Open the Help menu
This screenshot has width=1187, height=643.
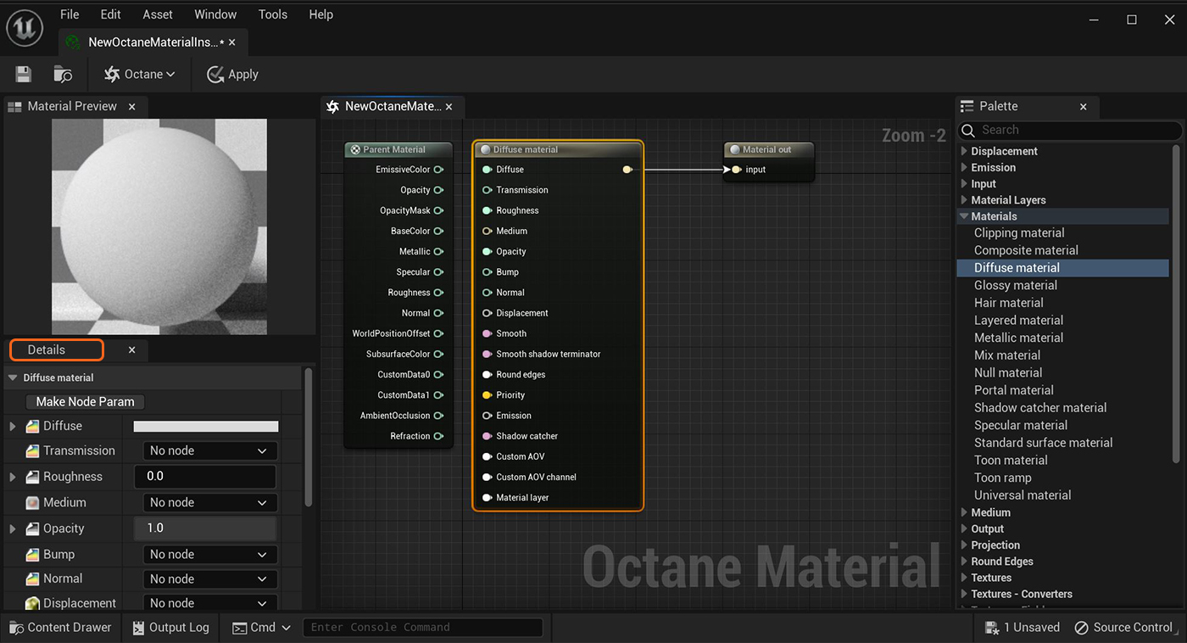(x=320, y=14)
